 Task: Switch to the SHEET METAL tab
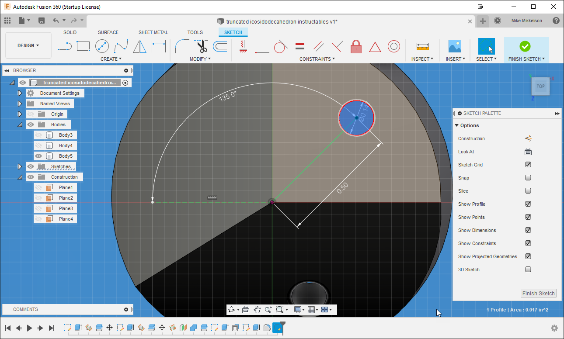click(x=153, y=32)
